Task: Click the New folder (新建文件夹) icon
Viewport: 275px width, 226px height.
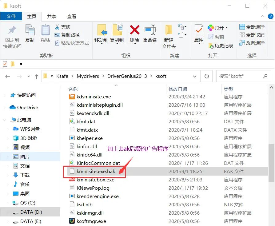Action: tap(169, 30)
